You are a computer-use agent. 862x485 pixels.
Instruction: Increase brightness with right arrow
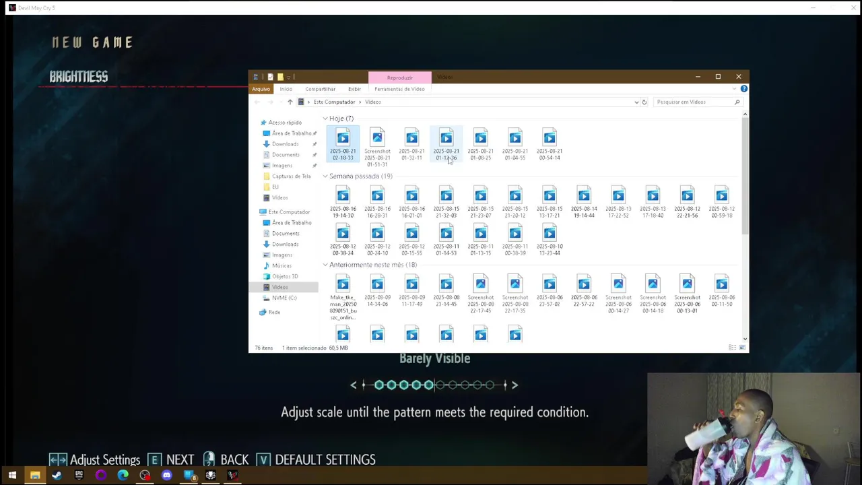tap(515, 385)
